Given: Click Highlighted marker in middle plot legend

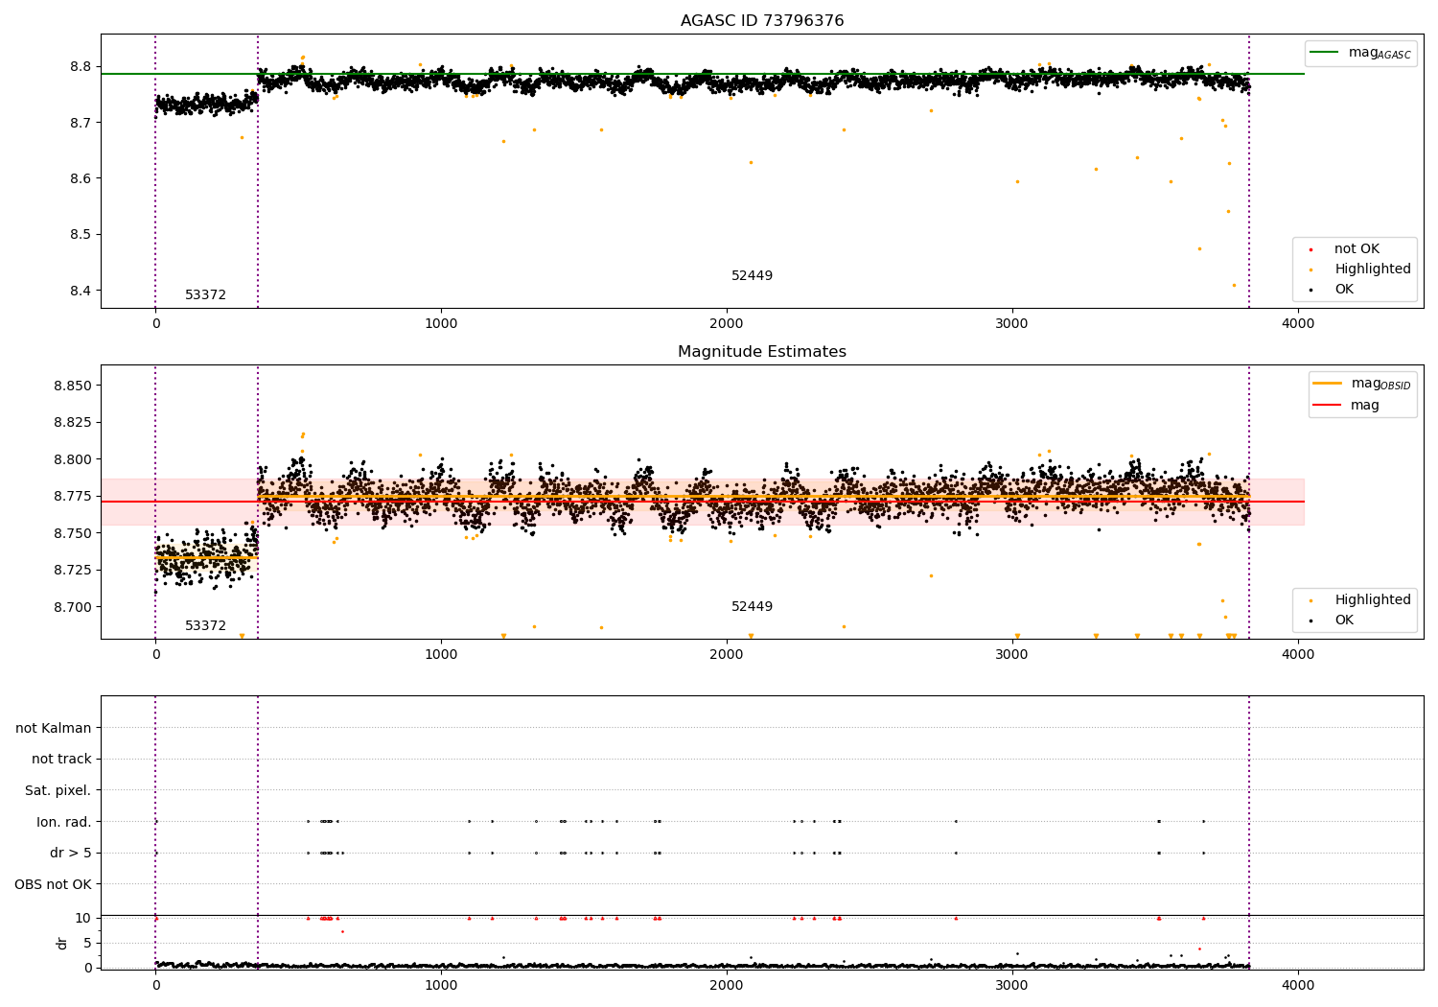Looking at the screenshot, I should pyautogui.click(x=1310, y=600).
